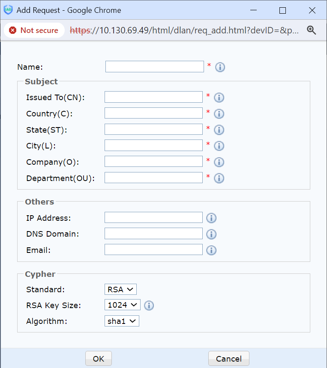Screen dimensions: 327x368
Task: Click the RSA Key Size info icon
Action: point(149,306)
